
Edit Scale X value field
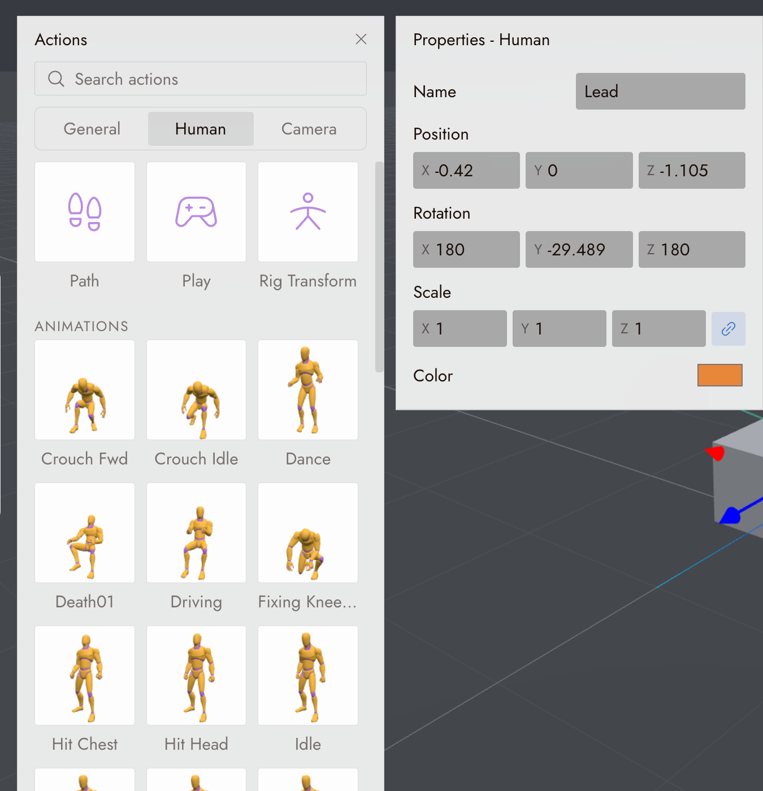[460, 328]
